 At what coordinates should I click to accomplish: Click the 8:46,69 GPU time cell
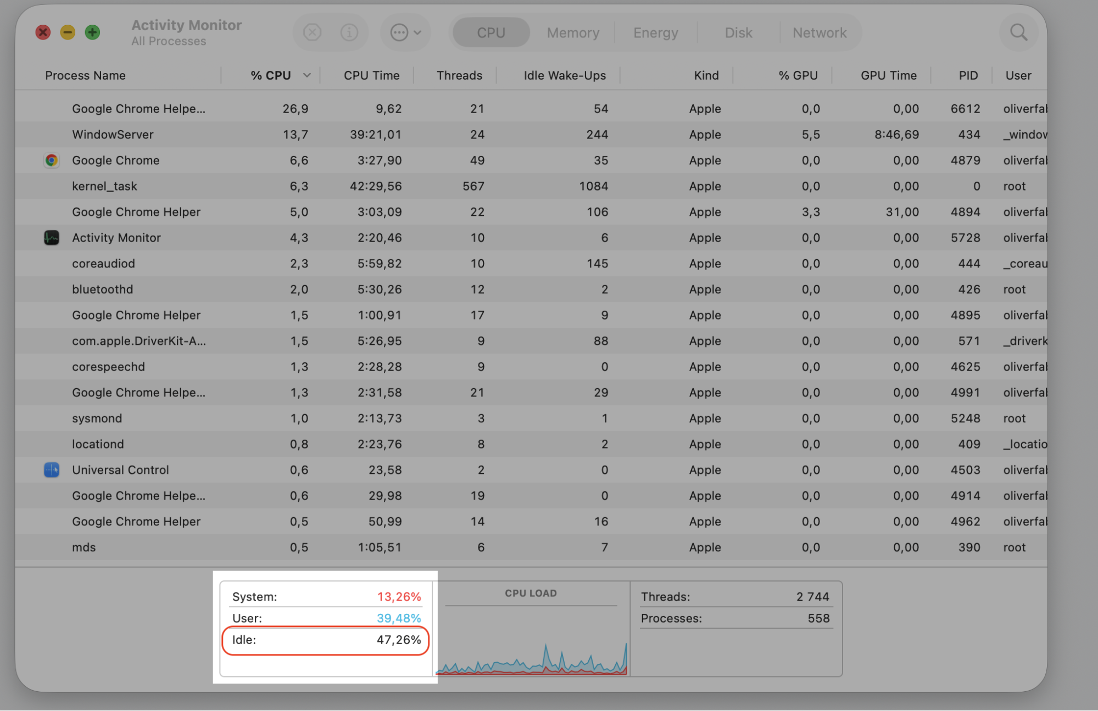coord(896,135)
